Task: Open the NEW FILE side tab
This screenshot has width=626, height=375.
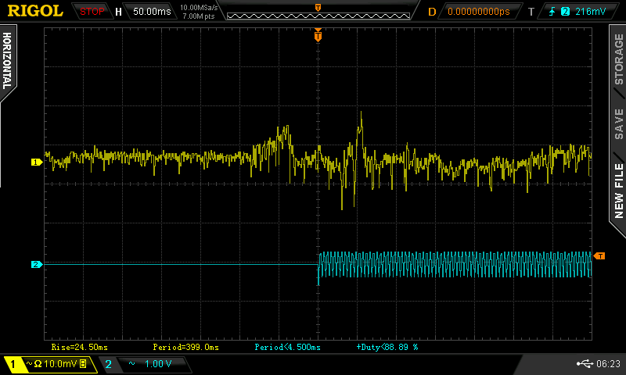Action: (618, 191)
